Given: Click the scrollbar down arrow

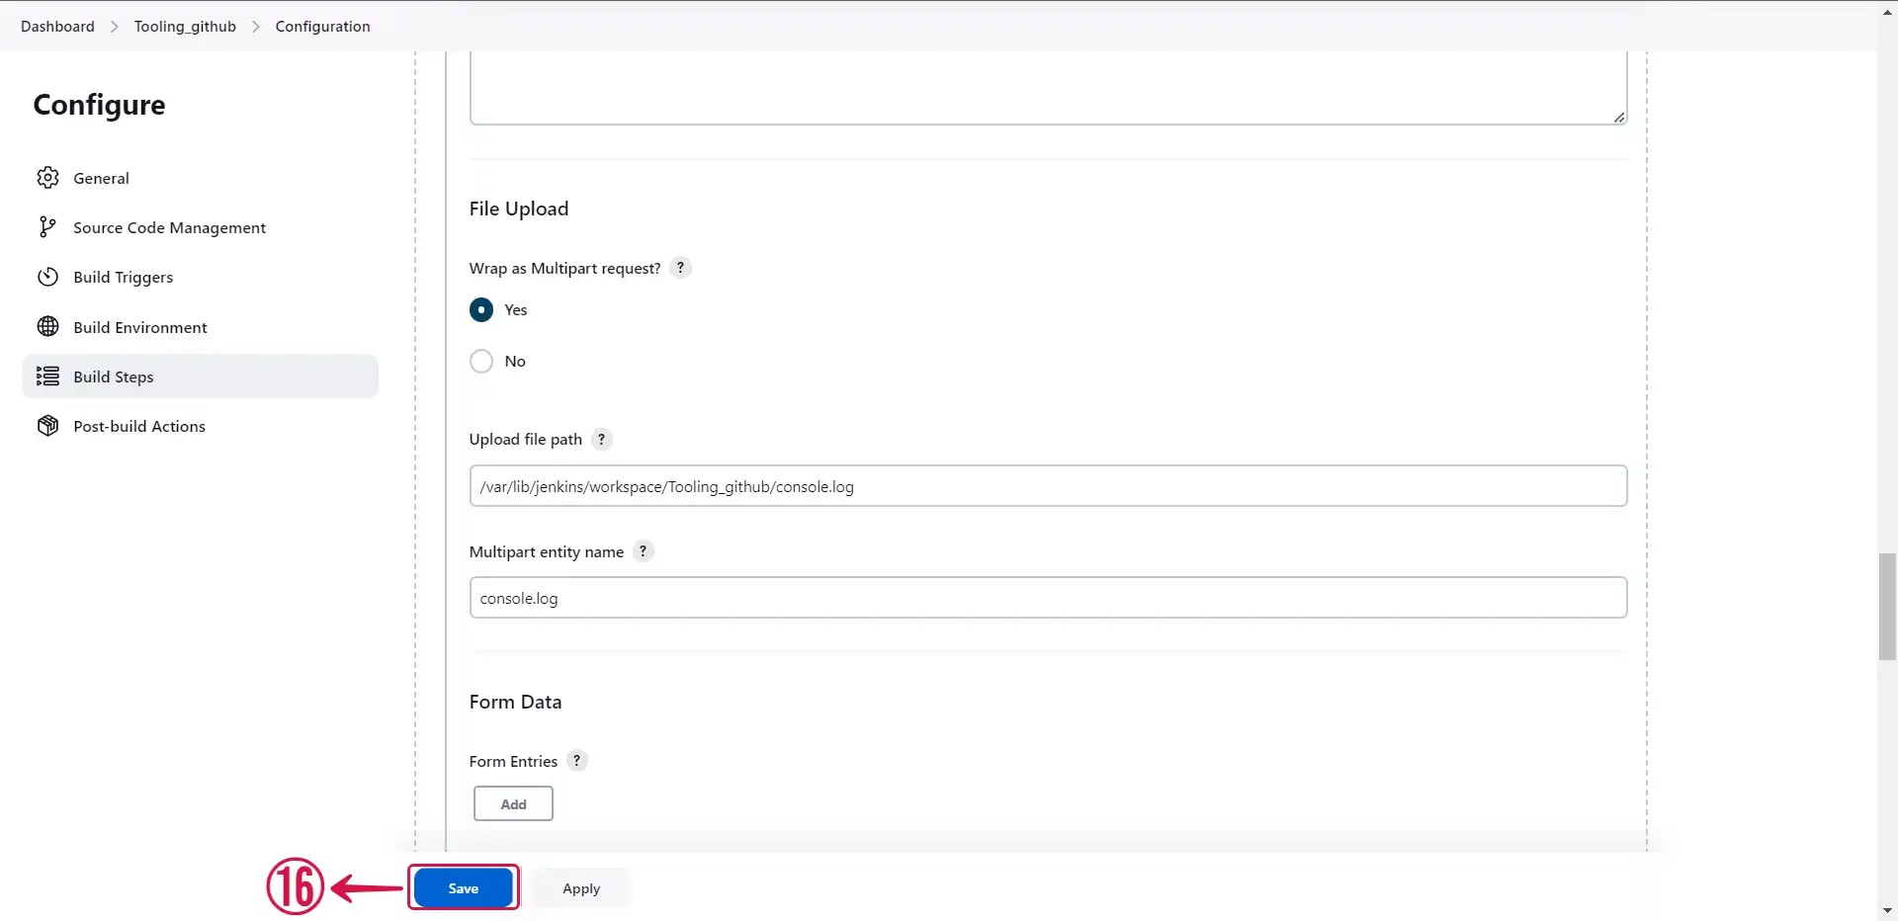Looking at the screenshot, I should (x=1887, y=910).
